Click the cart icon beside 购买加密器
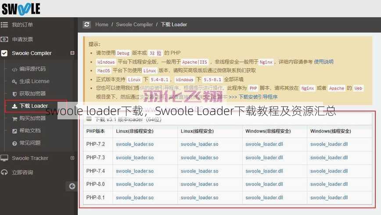This screenshot has width=381, height=215. click(14, 118)
